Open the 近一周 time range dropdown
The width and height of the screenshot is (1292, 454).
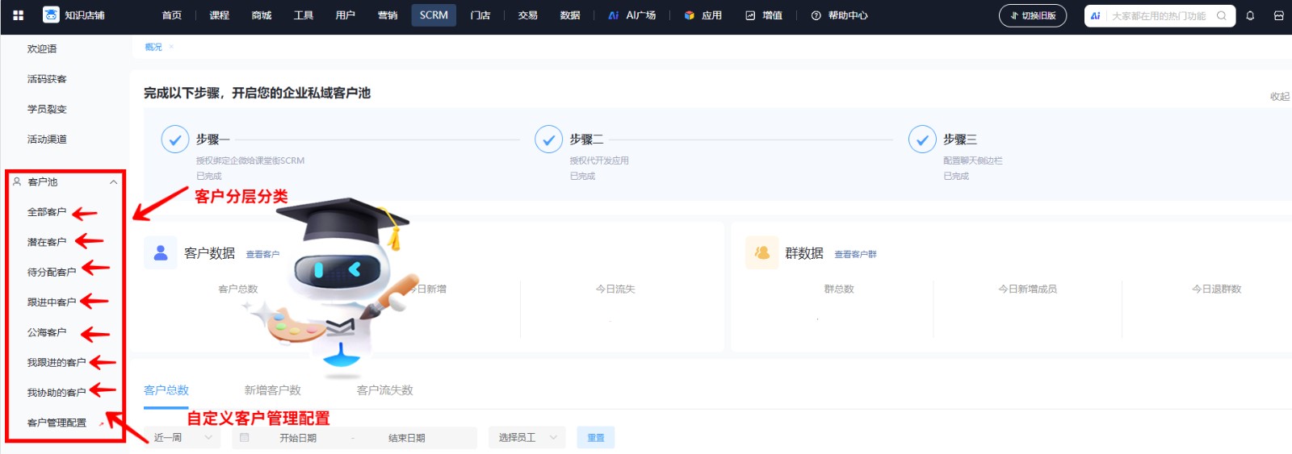pos(182,438)
